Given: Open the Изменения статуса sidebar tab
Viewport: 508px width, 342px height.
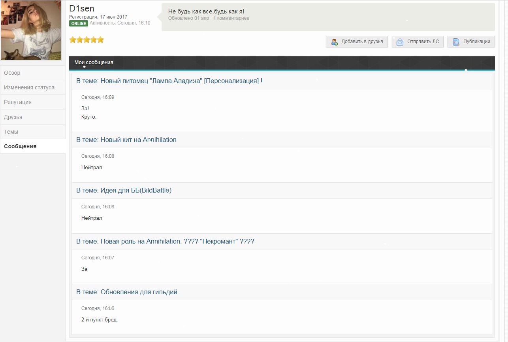Looking at the screenshot, I should click(33, 87).
